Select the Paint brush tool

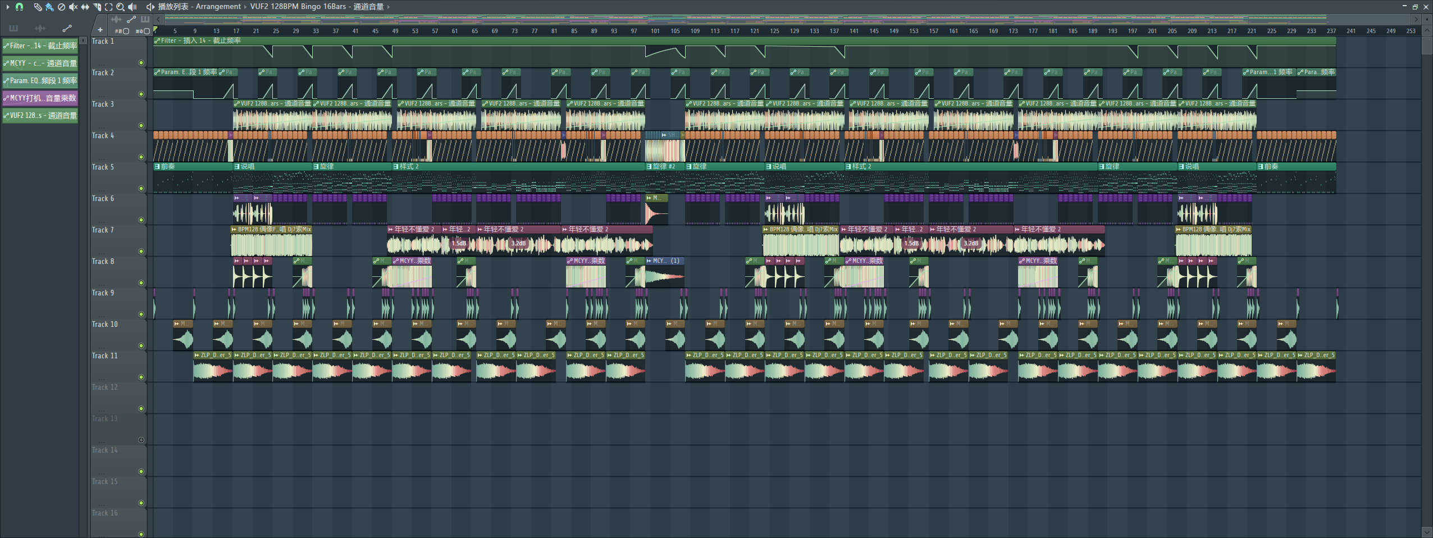(49, 7)
